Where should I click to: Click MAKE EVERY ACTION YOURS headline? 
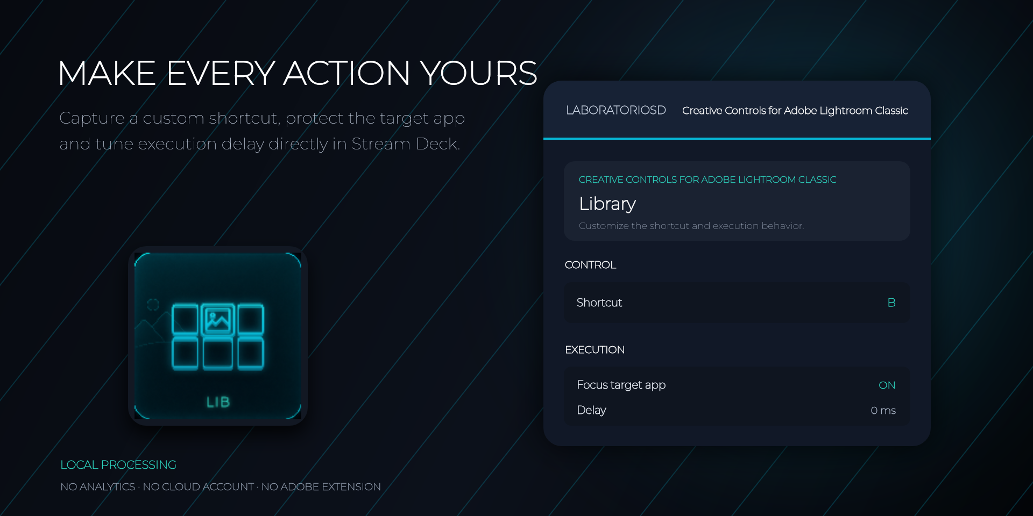coord(298,73)
